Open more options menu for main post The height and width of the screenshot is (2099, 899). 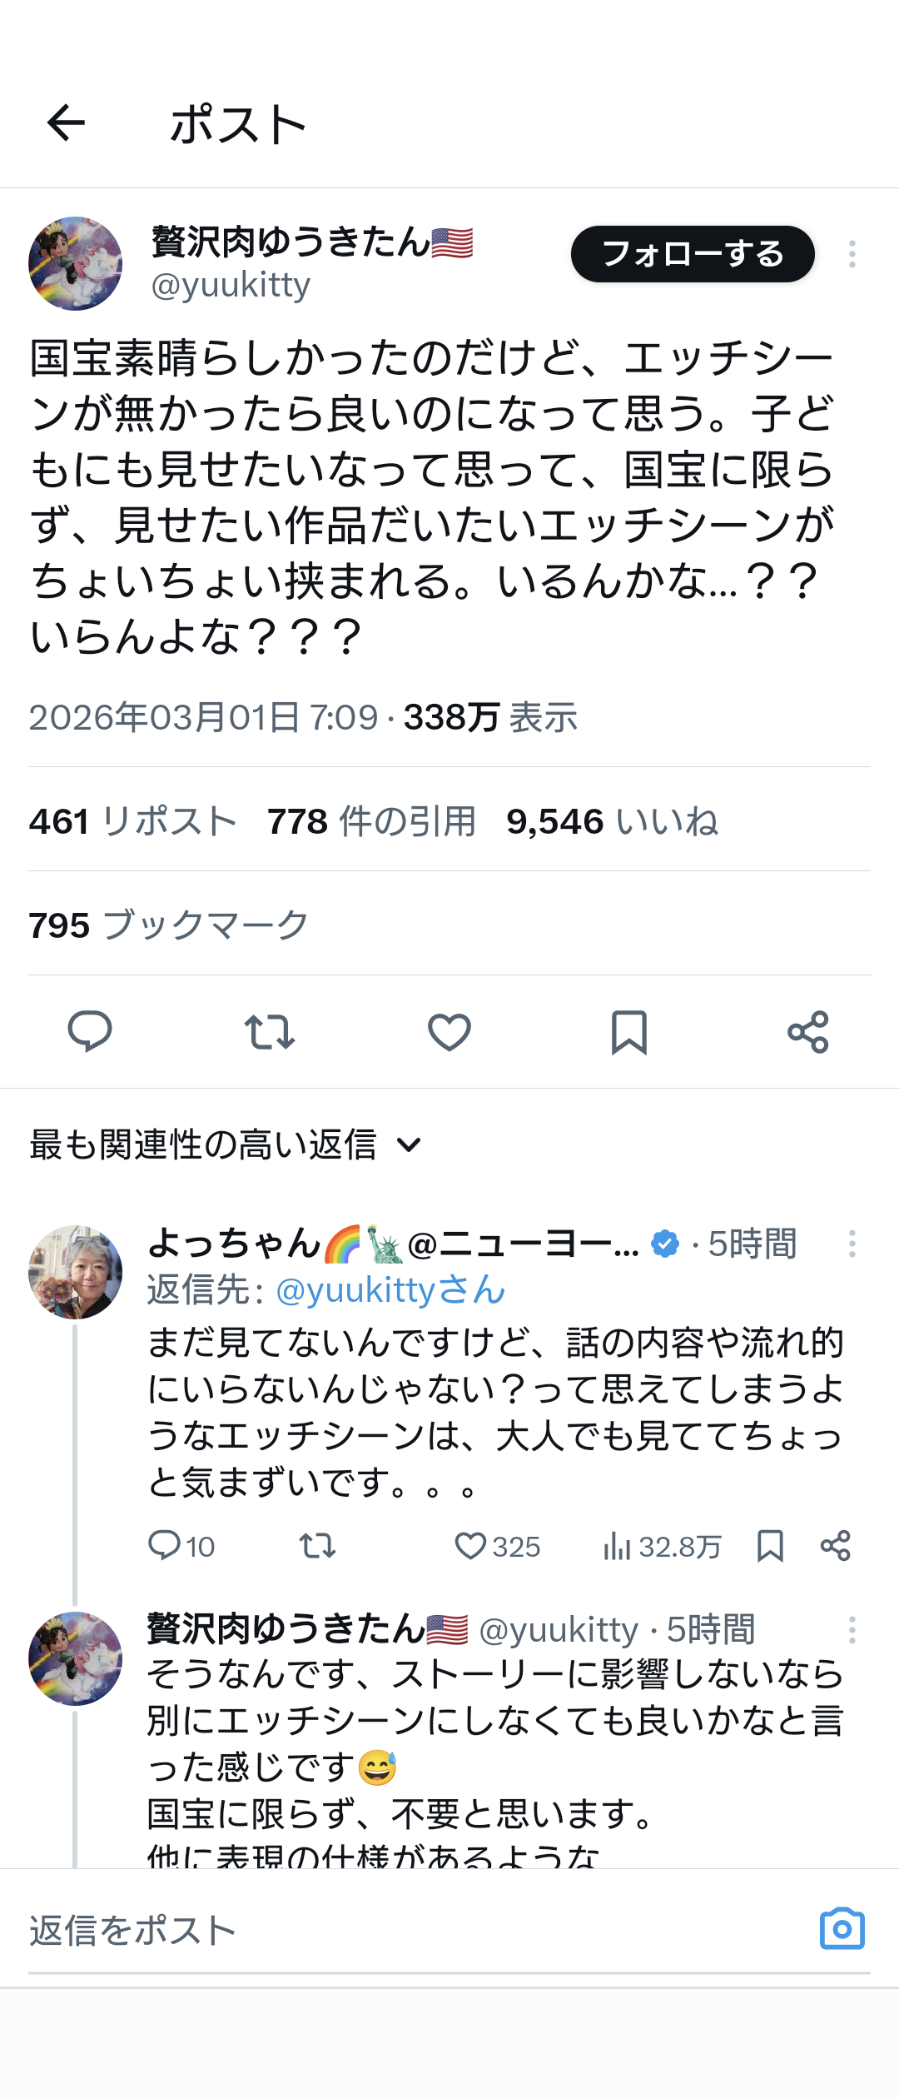tap(852, 254)
